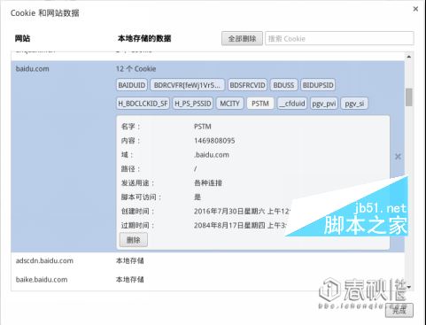Select the MCITY cookie chip
426x325 pixels.
(229, 104)
